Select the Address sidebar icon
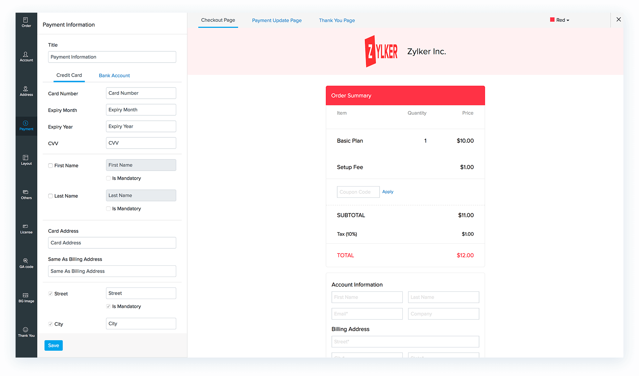Screen dimensions: 639x376 pos(26,91)
